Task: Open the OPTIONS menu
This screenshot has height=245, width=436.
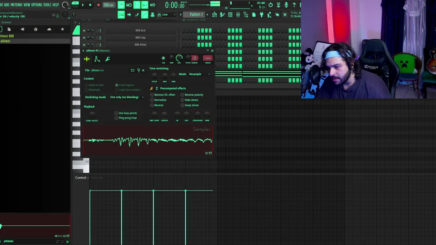Action: (37, 5)
